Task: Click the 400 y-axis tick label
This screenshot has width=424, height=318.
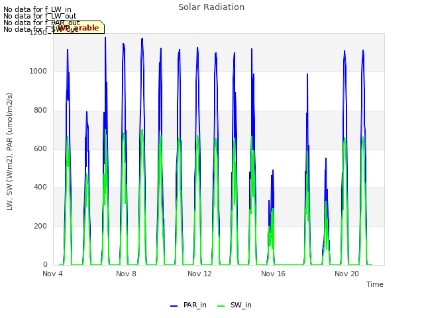Action: click(40, 187)
